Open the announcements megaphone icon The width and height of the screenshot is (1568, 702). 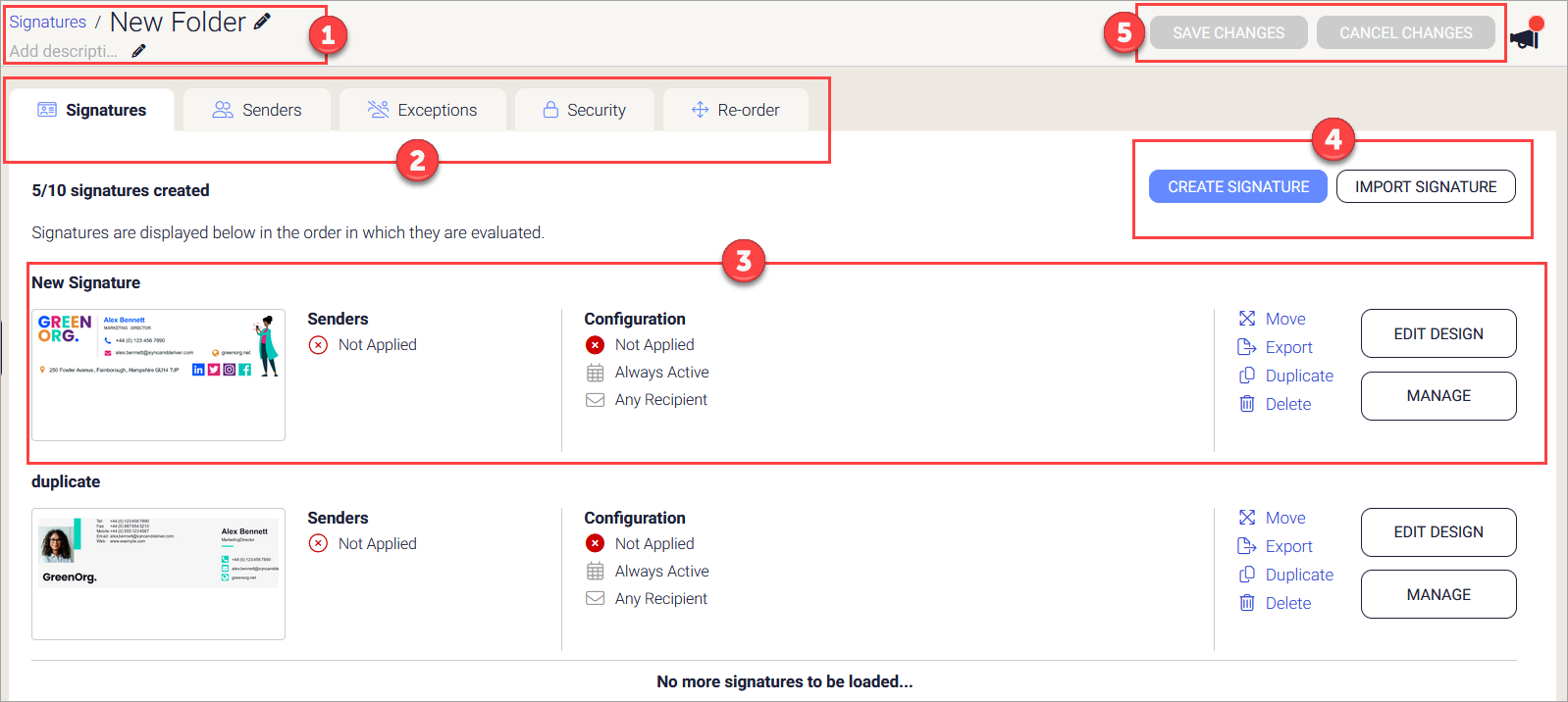(x=1524, y=39)
